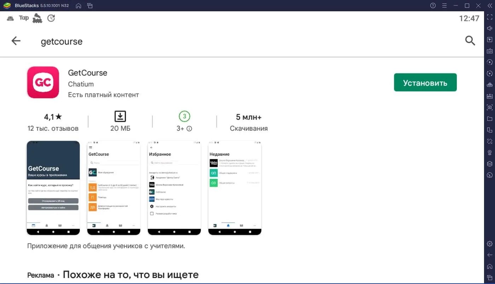Viewport: 495px width, 284px height.
Task: Click the 12:47 clock in status bar
Action: (x=469, y=18)
